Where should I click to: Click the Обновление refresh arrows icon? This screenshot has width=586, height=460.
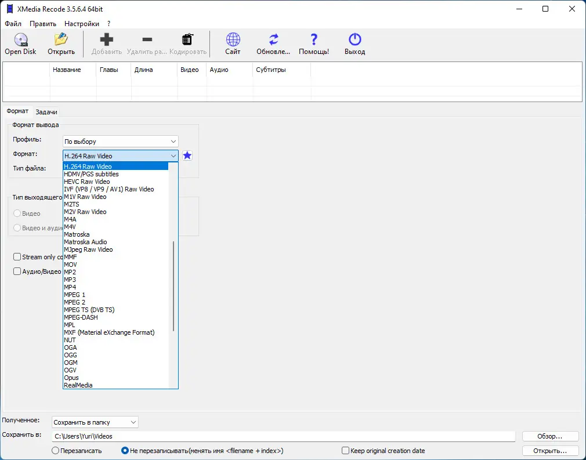(273, 40)
